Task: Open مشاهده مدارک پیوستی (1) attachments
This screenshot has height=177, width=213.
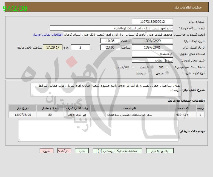Action: 117,151
